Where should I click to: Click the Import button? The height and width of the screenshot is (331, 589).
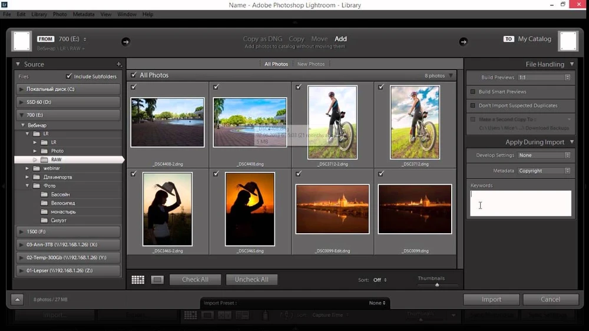click(491, 299)
